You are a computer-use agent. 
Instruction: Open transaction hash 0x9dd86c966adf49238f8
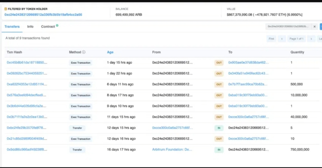[x=27, y=149]
